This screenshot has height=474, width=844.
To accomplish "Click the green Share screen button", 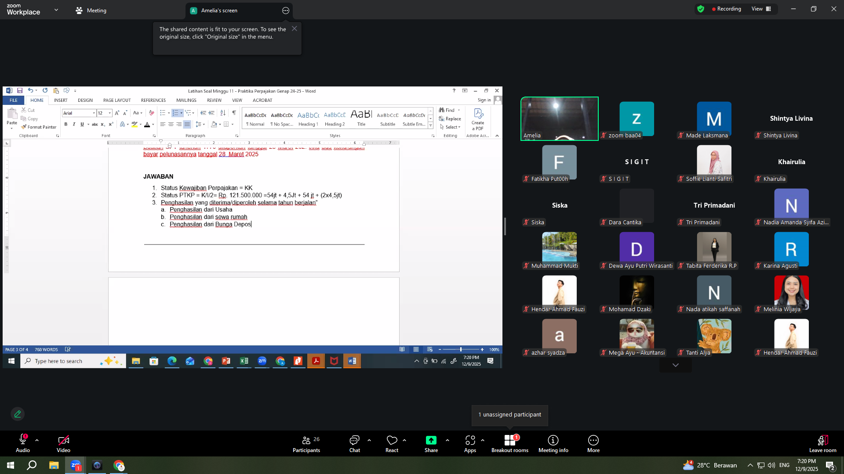I will [x=431, y=443].
